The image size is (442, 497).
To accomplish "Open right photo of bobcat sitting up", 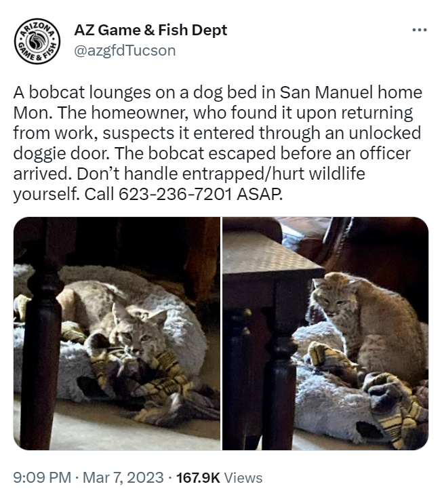I will tap(325, 334).
